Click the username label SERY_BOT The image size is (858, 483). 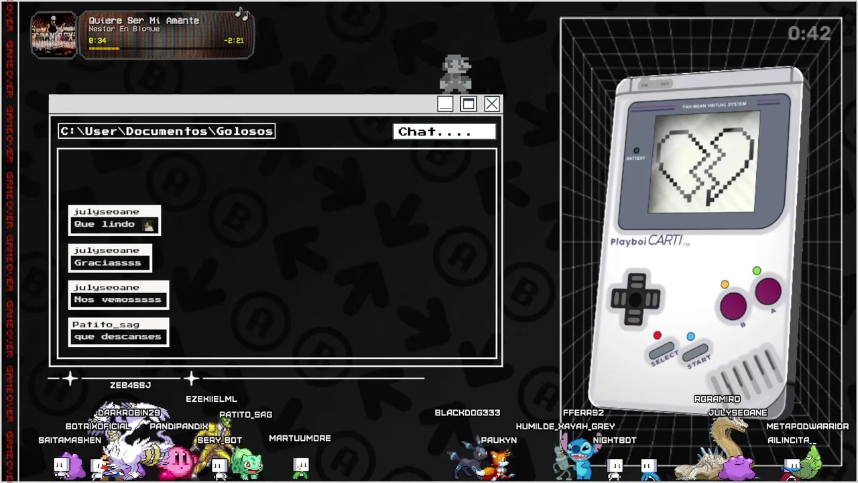[219, 440]
